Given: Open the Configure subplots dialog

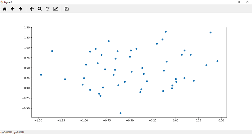Looking at the screenshot, I should point(48,9).
